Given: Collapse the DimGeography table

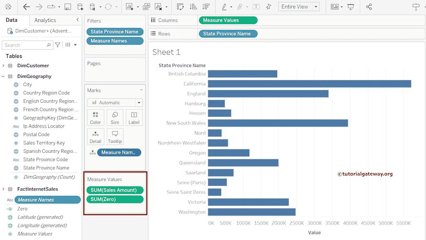Looking at the screenshot, I should point(4,77).
